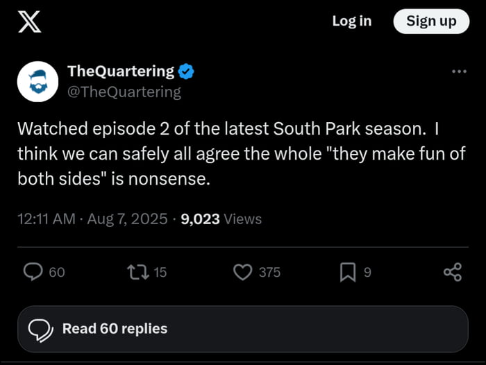Open the Log in page
Screen dimensions: 486x365
coord(351,22)
